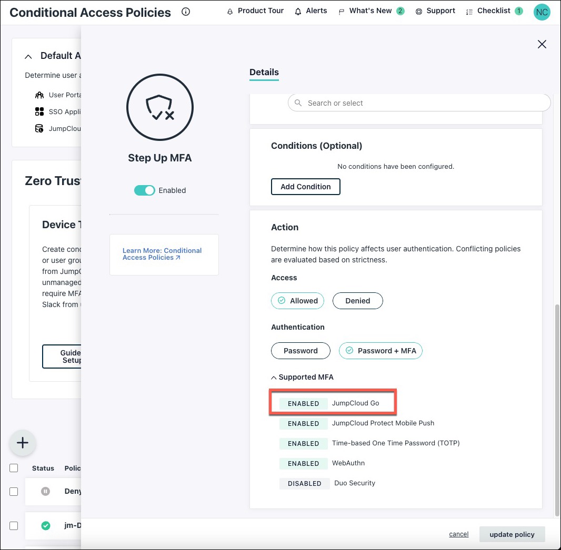The image size is (561, 550).
Task: Switch to the Details tab
Action: coord(264,72)
